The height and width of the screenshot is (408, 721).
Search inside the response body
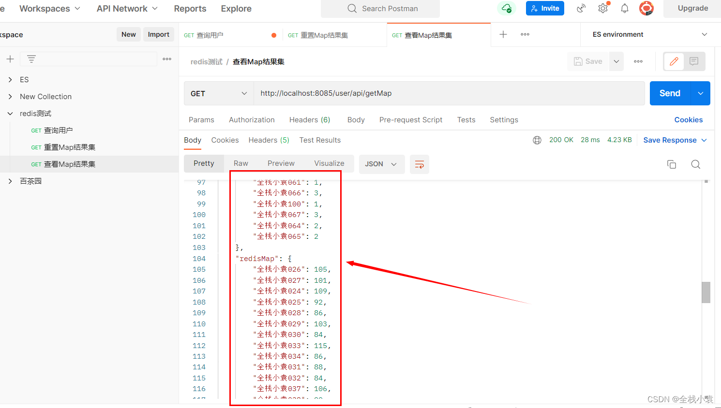point(696,164)
